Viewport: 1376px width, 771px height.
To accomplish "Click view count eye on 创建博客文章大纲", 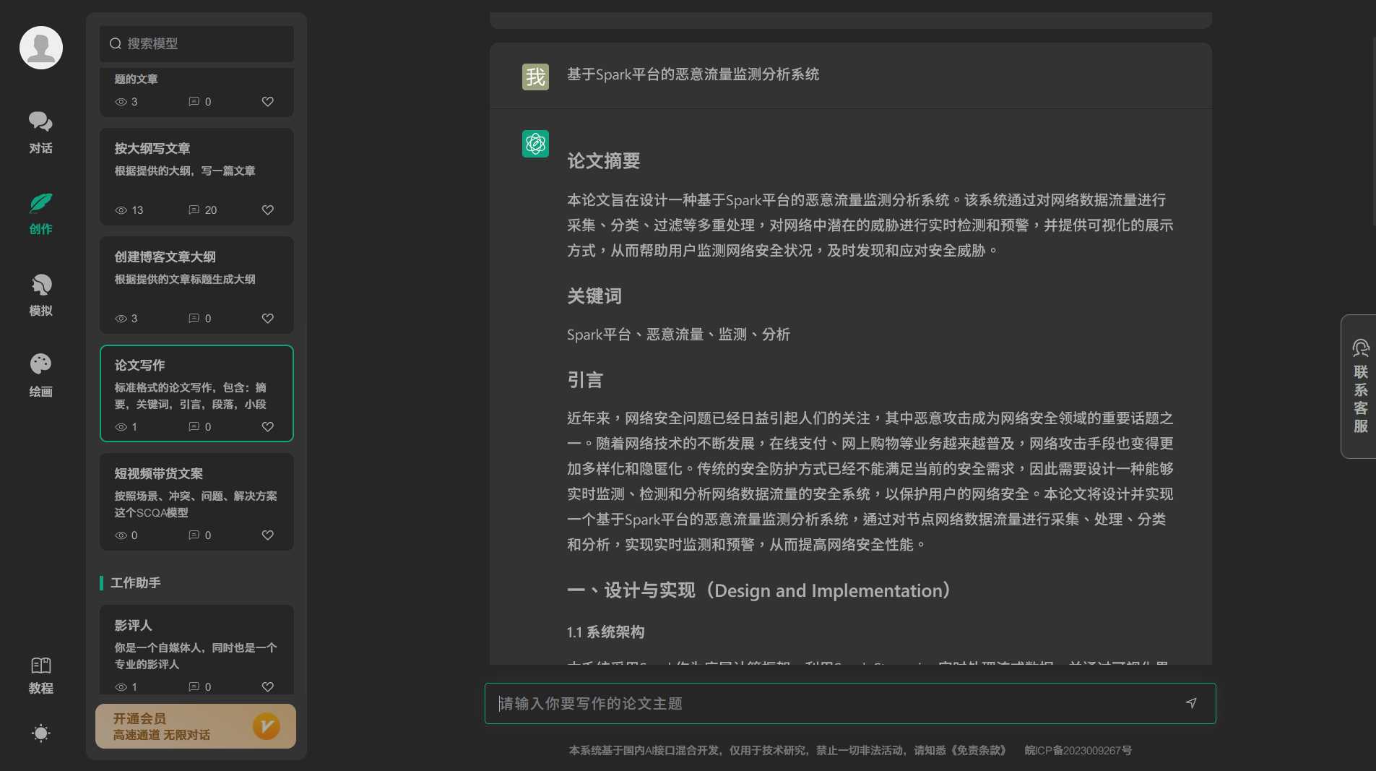I will pyautogui.click(x=121, y=319).
